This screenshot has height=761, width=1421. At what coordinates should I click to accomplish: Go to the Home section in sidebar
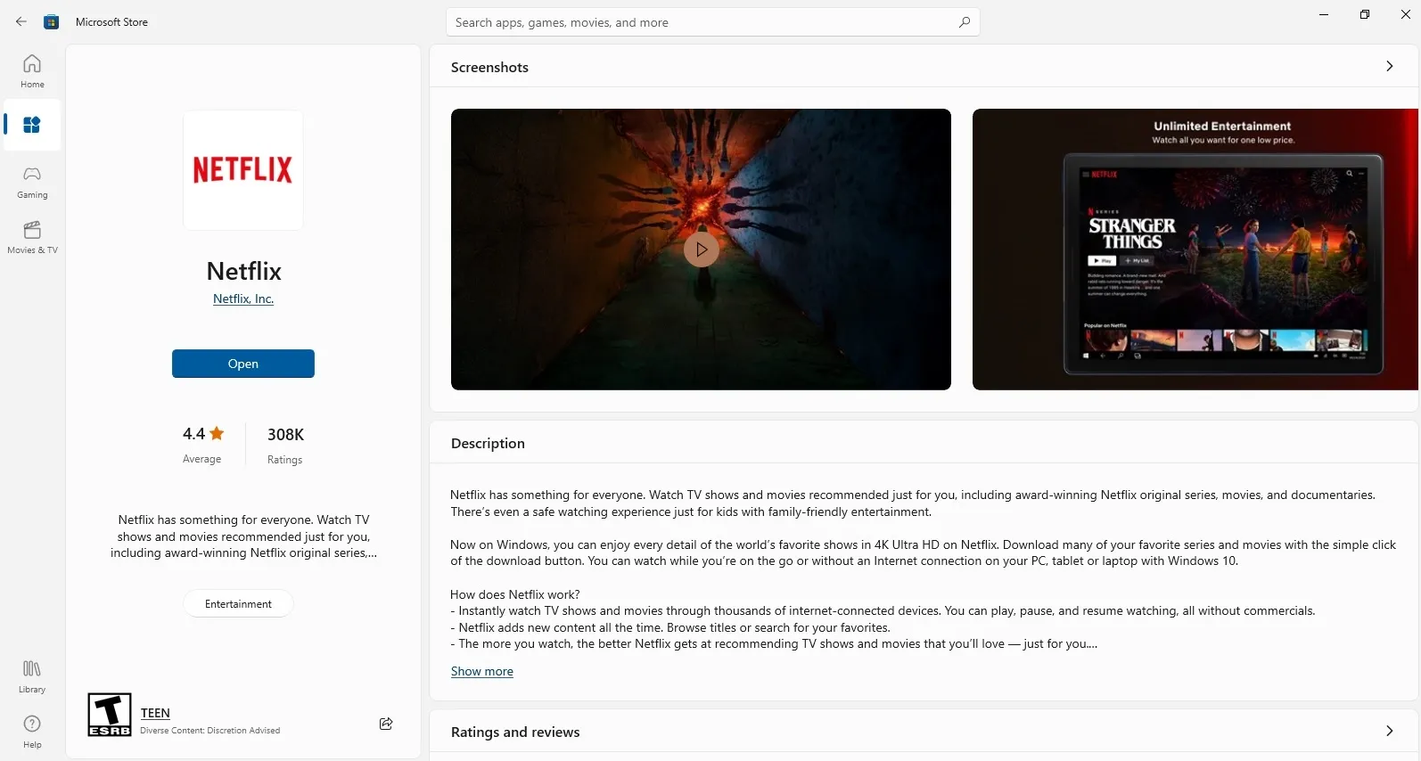click(x=32, y=70)
